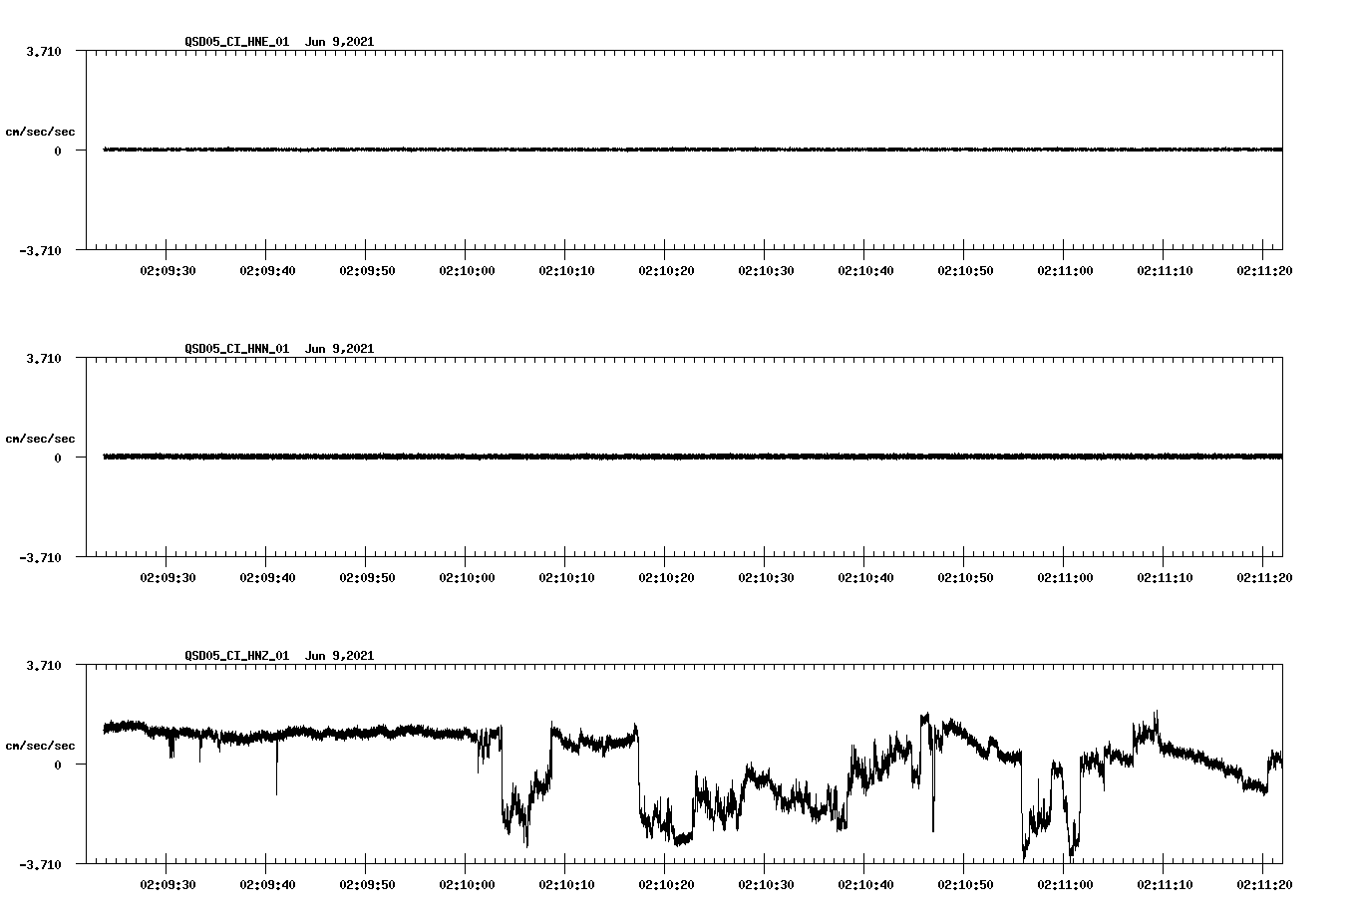The height and width of the screenshot is (921, 1354).
Task: Click 02:10:40 time label under HNZ plot
Action: coord(865,884)
